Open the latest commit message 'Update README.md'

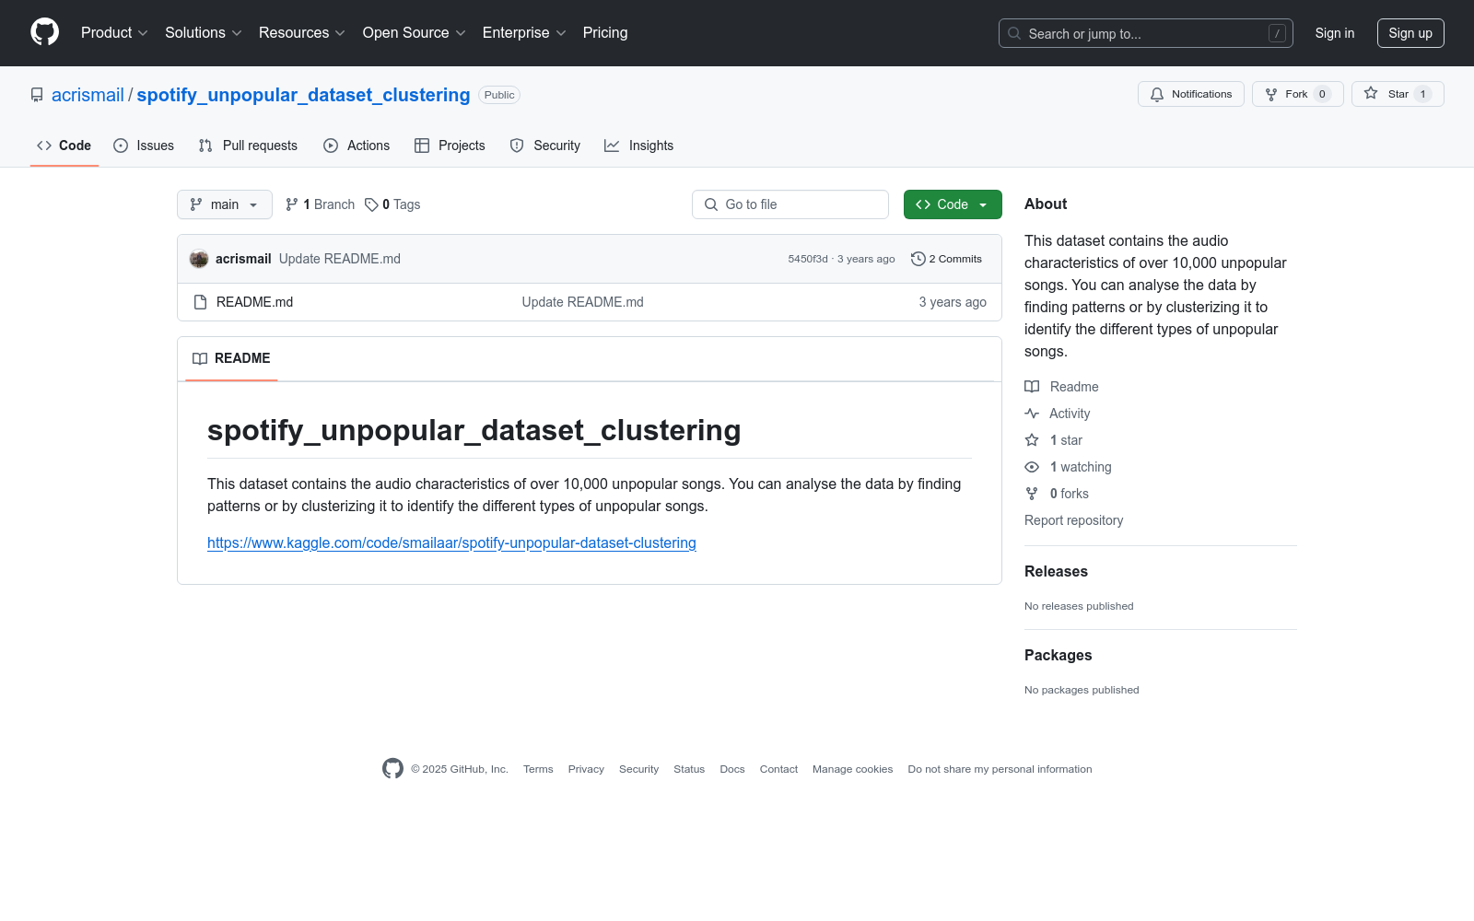tap(340, 259)
